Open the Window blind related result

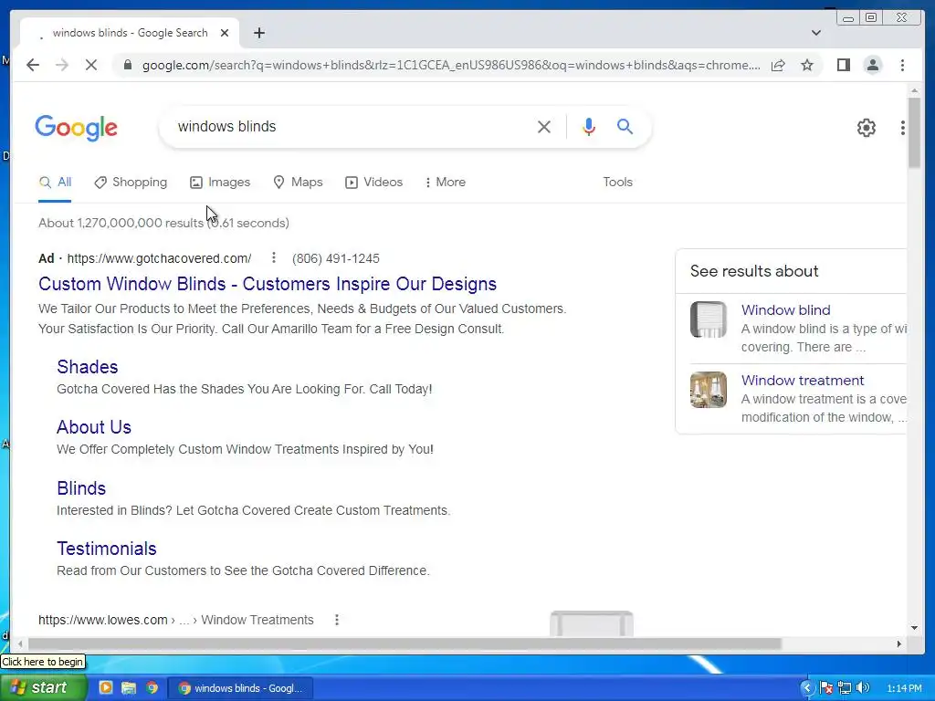pyautogui.click(x=785, y=310)
